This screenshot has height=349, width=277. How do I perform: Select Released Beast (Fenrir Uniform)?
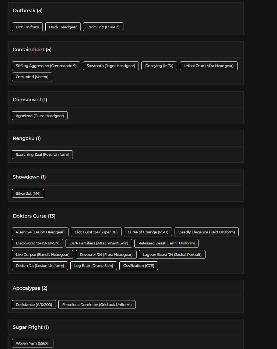pyautogui.click(x=166, y=243)
